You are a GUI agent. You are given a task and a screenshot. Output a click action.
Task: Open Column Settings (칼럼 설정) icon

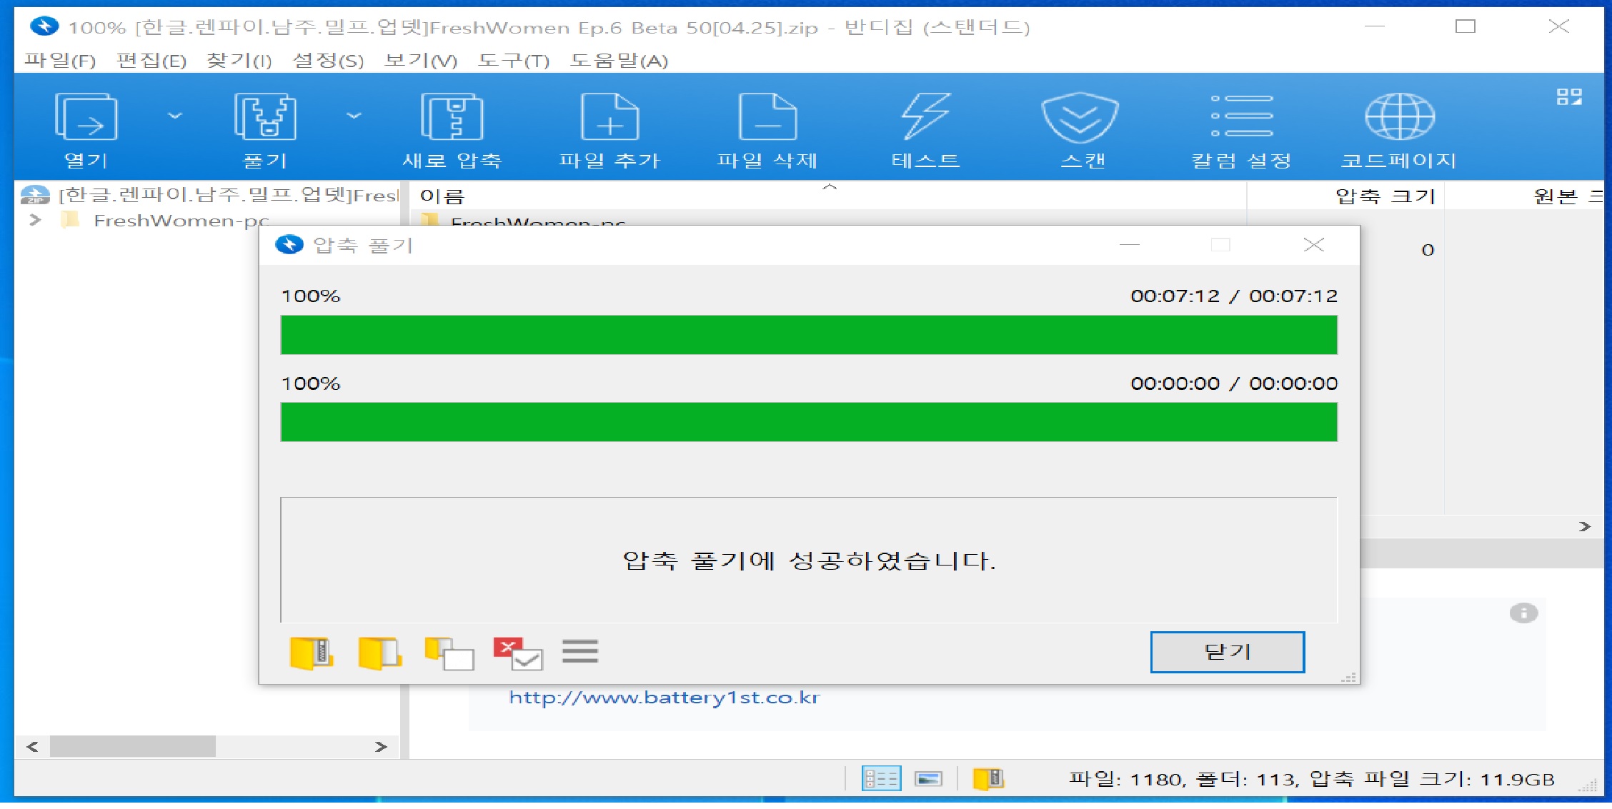click(1241, 117)
